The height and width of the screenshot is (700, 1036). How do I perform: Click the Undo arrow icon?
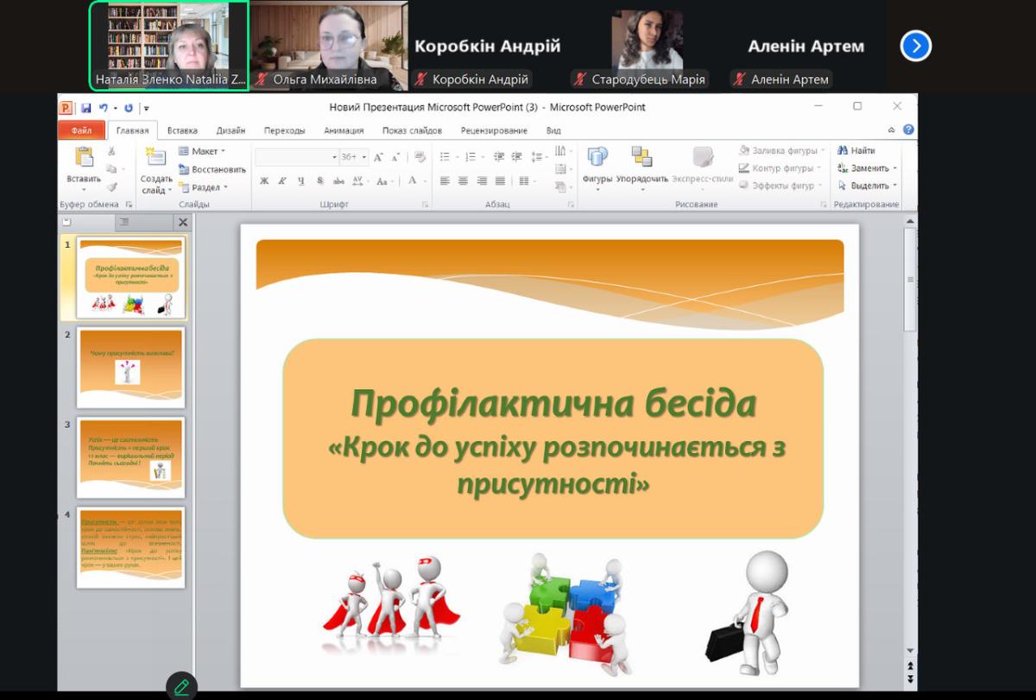point(104,108)
